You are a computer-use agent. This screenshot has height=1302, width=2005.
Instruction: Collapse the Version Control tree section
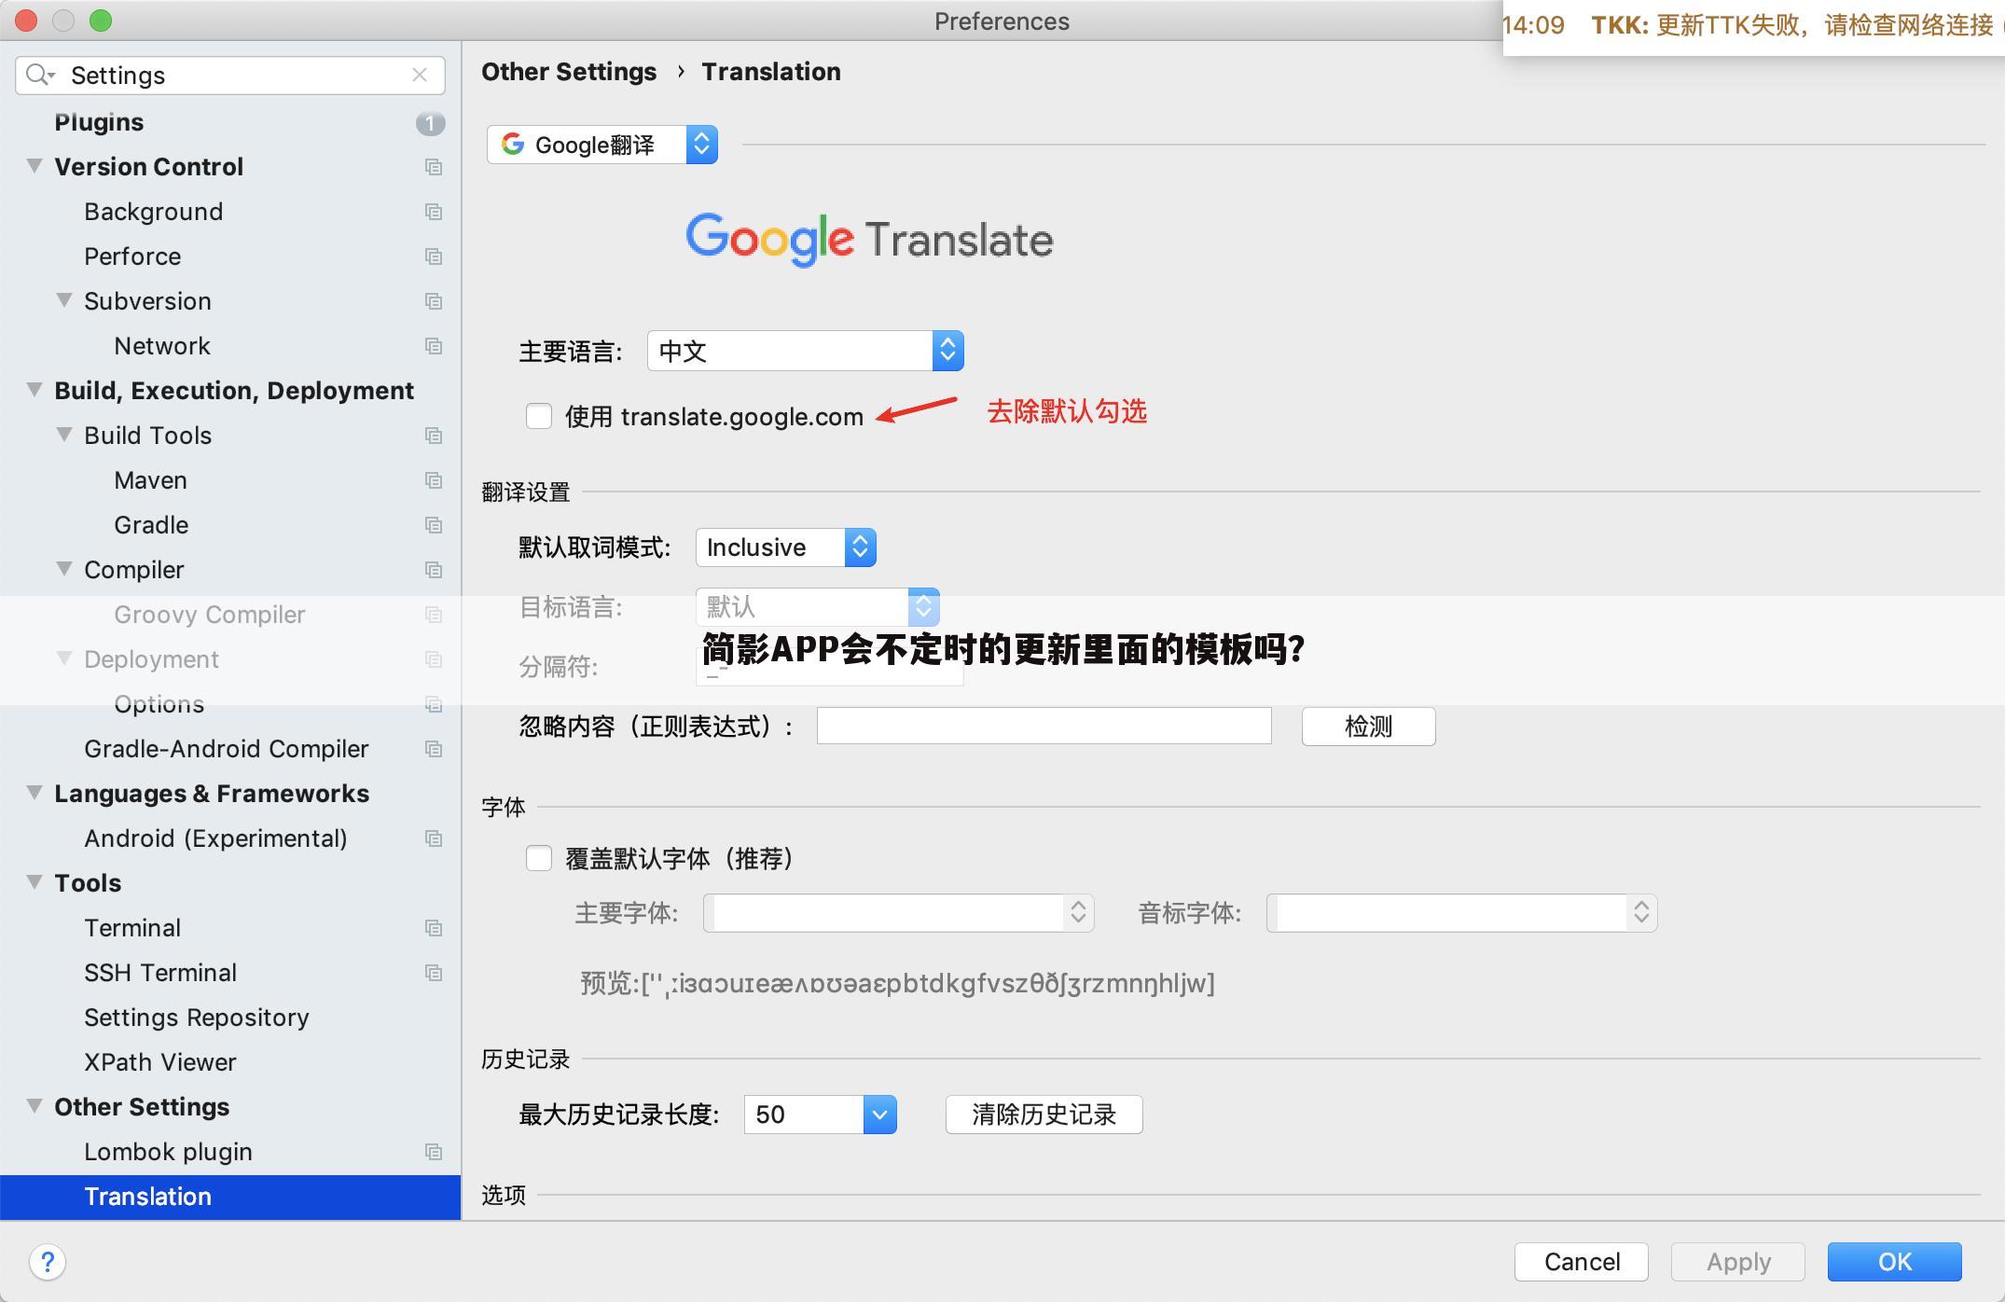[35, 166]
